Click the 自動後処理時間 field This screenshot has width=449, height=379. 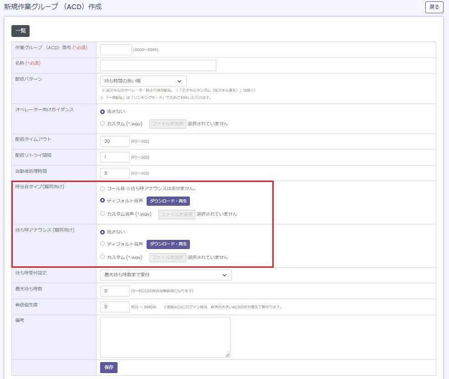pos(115,173)
